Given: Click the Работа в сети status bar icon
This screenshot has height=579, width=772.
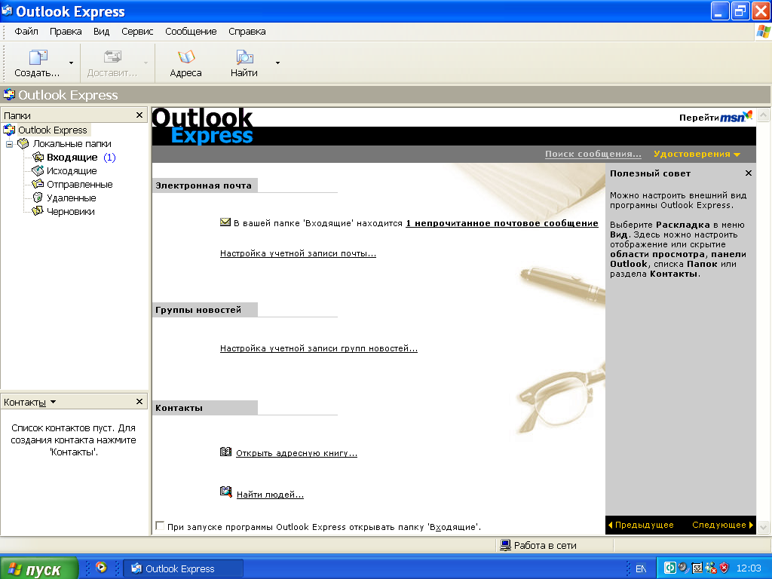Looking at the screenshot, I should (x=505, y=545).
